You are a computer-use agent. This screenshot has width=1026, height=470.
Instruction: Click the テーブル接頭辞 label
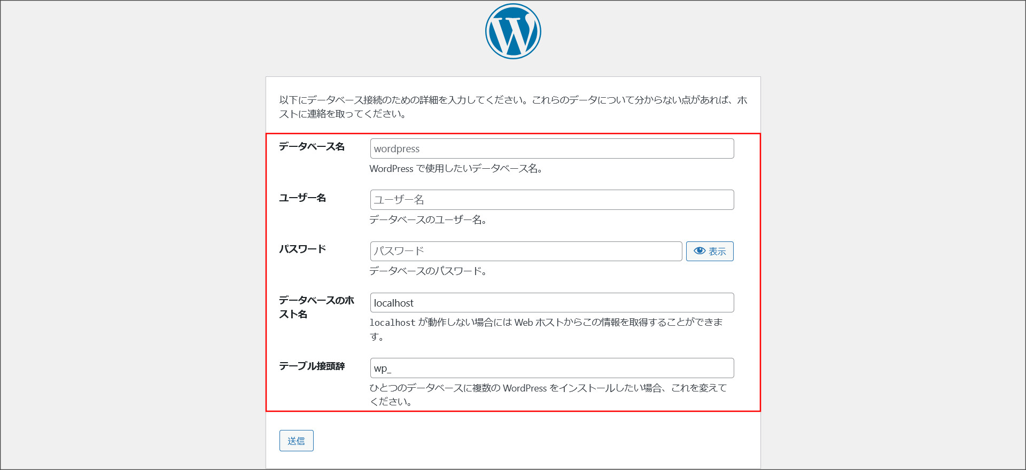312,366
